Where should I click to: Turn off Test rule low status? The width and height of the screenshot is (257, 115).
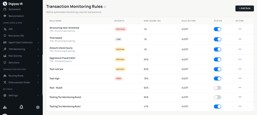[218, 69]
